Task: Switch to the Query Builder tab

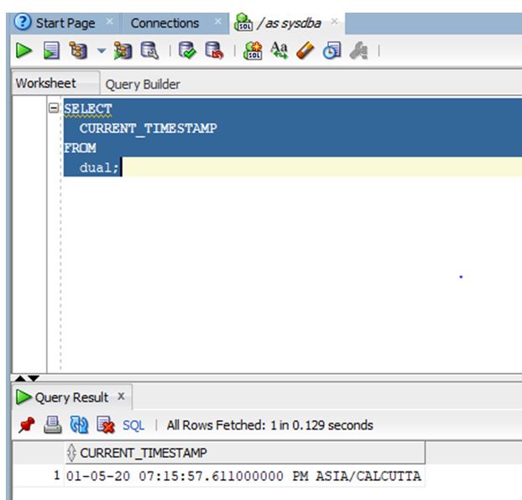Action: [143, 84]
